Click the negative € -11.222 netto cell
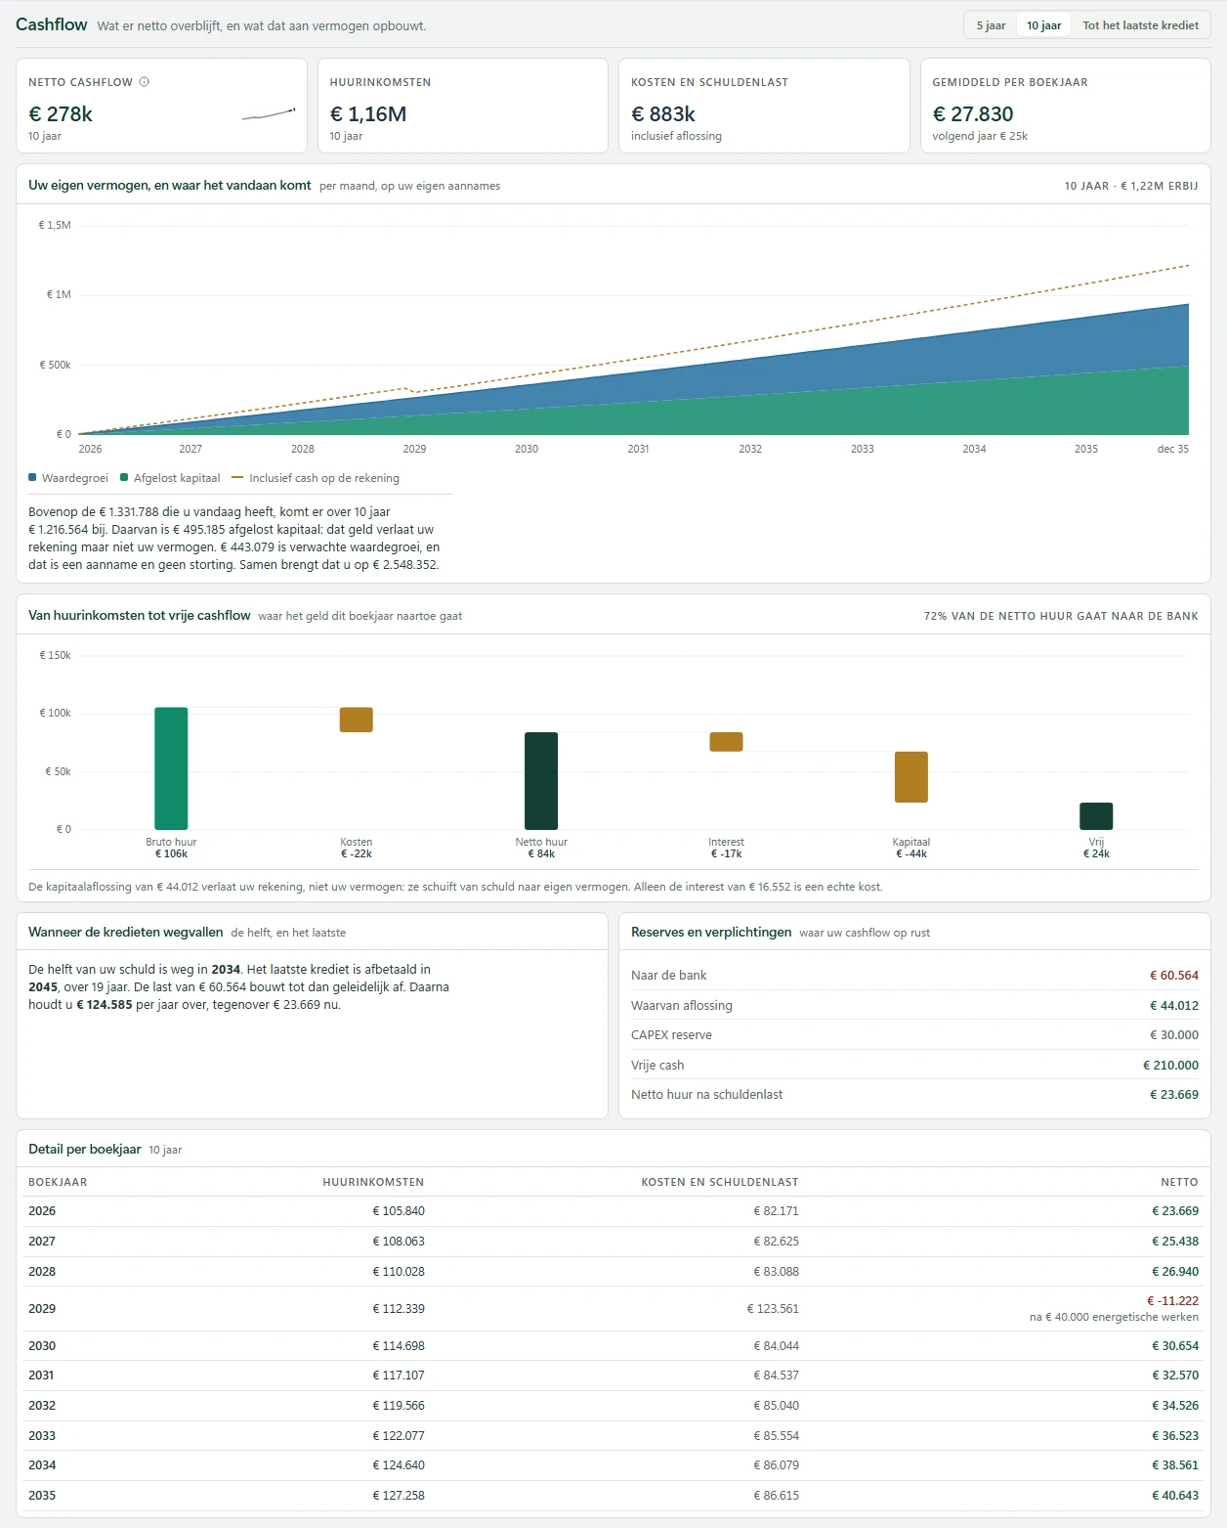Screen dimensions: 1227x1528 [1172, 1301]
